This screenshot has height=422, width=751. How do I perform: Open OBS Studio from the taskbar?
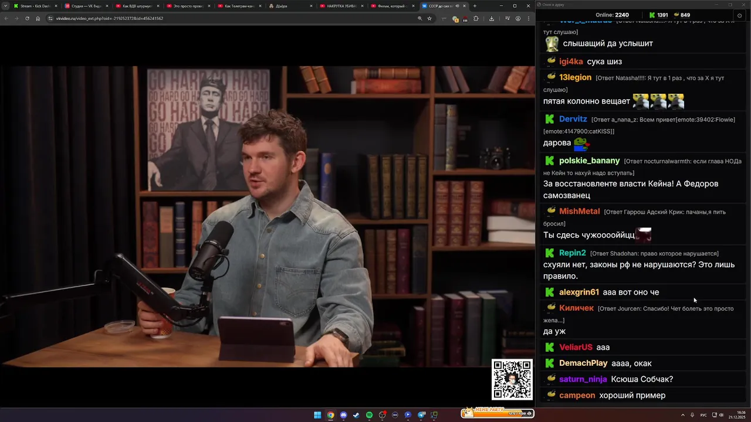pyautogui.click(x=383, y=415)
